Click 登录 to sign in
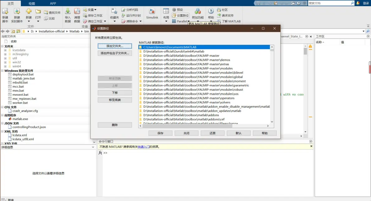 tap(366, 3)
